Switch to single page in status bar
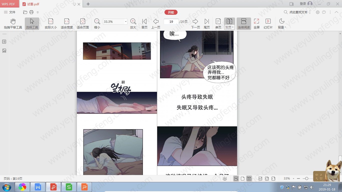Image resolution: width=342 pixels, height=192 pixels. (243, 178)
